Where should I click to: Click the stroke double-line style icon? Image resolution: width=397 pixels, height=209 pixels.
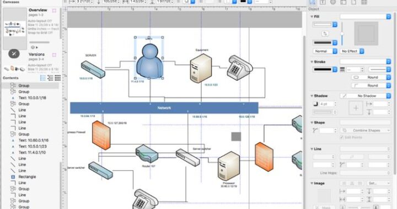pyautogui.click(x=342, y=69)
